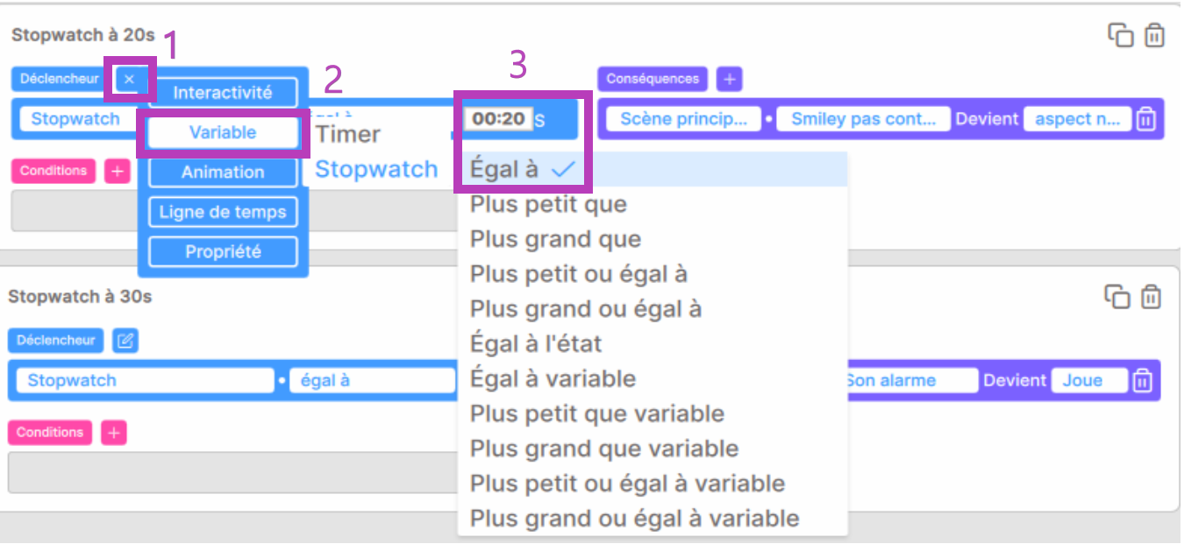Image resolution: width=1184 pixels, height=551 pixels.
Task: Open the "Scène princip..." dropdown
Action: (684, 119)
